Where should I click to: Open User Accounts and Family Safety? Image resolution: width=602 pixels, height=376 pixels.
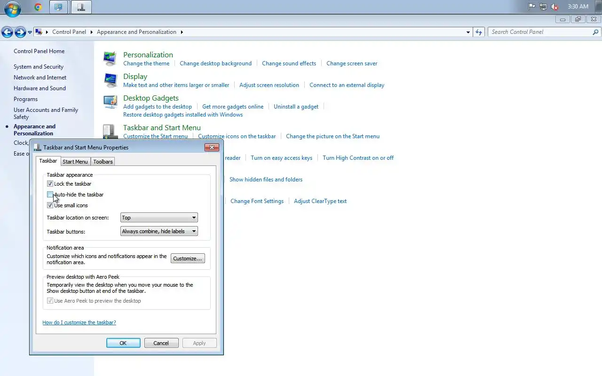tap(46, 113)
